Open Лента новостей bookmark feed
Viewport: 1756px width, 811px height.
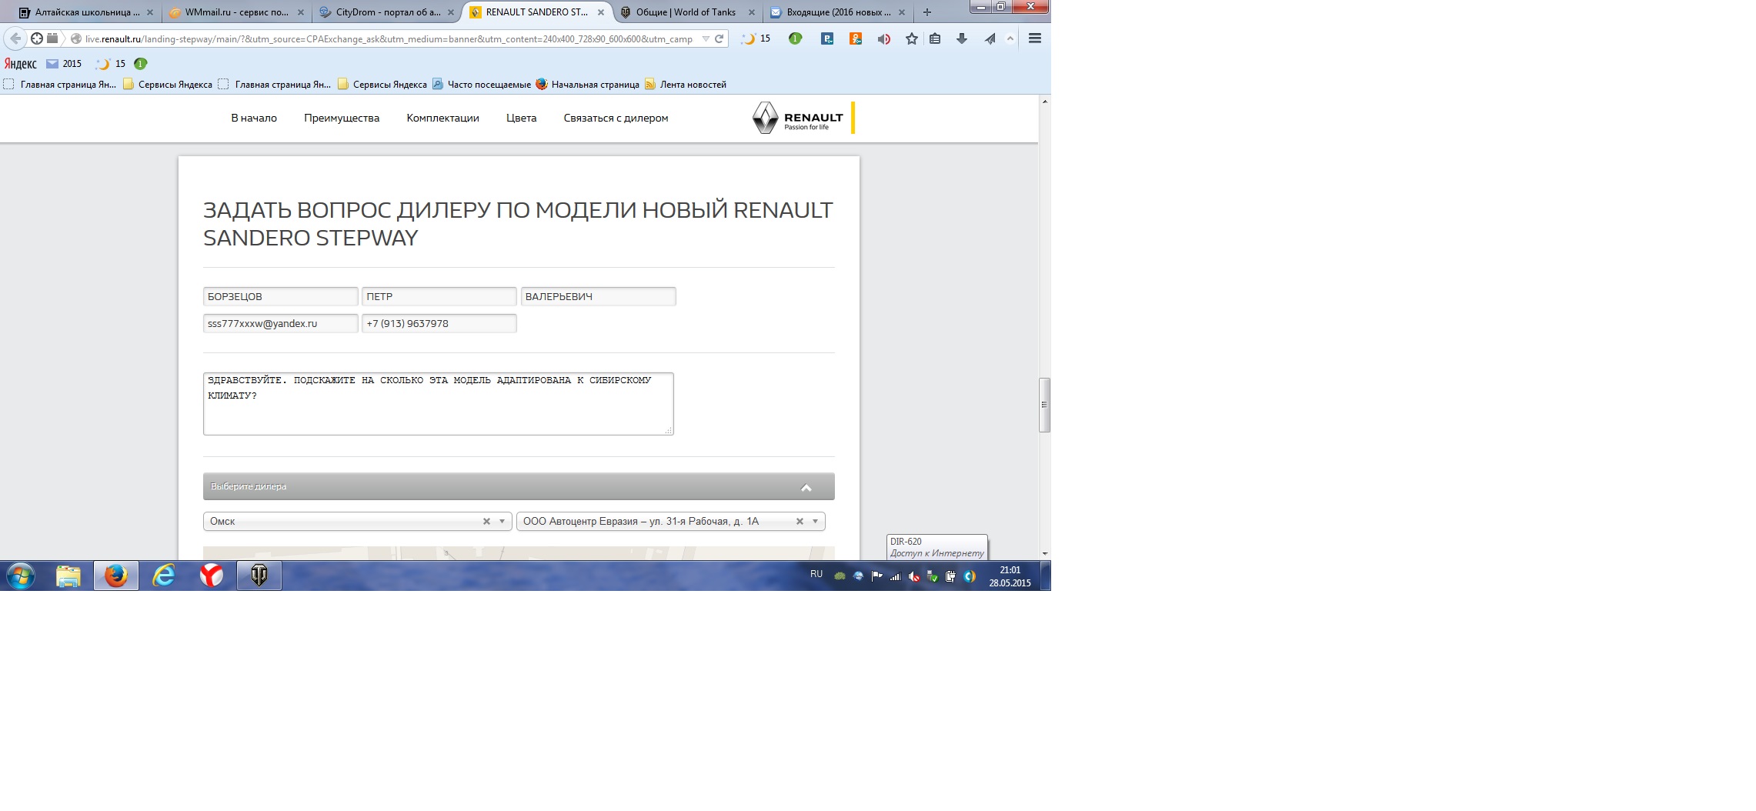686,85
